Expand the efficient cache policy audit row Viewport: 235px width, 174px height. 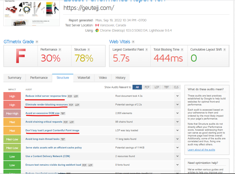(x=177, y=147)
